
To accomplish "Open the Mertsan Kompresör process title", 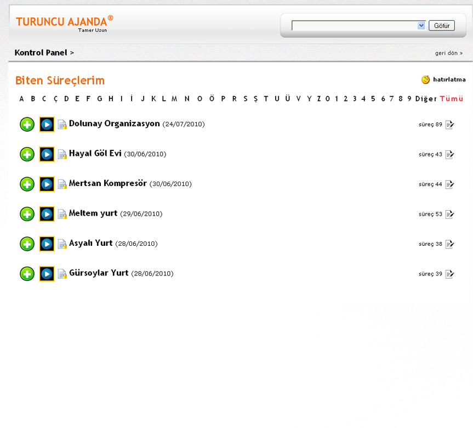I will (107, 183).
